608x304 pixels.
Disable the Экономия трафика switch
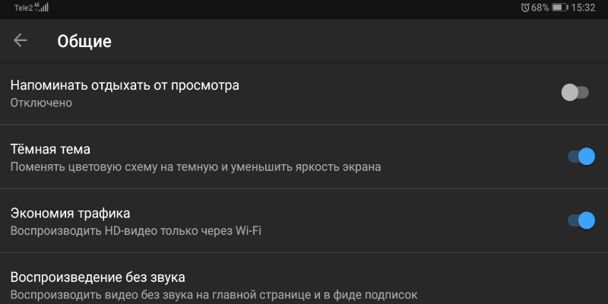581,220
